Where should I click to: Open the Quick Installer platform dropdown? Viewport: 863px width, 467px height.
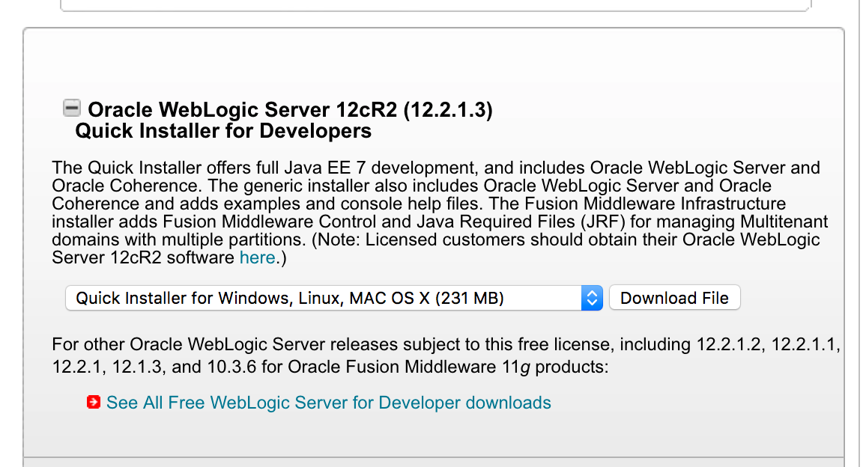click(334, 298)
